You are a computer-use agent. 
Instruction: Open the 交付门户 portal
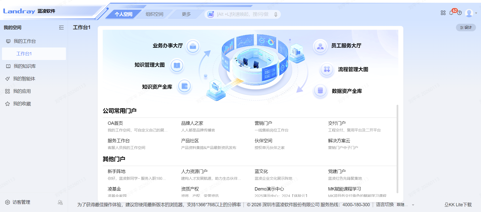point(337,123)
